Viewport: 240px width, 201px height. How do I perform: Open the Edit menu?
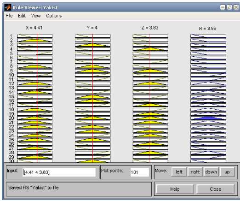(22, 16)
